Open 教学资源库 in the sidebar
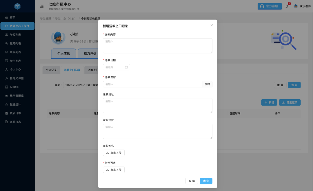The height and width of the screenshot is (191, 313). click(18, 96)
